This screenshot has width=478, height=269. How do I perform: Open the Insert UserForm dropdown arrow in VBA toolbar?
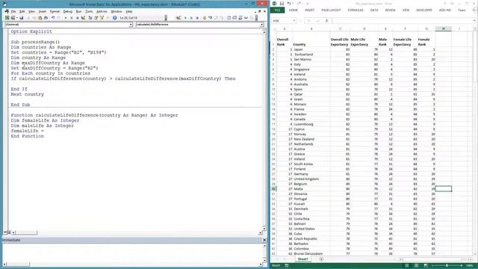(16, 18)
